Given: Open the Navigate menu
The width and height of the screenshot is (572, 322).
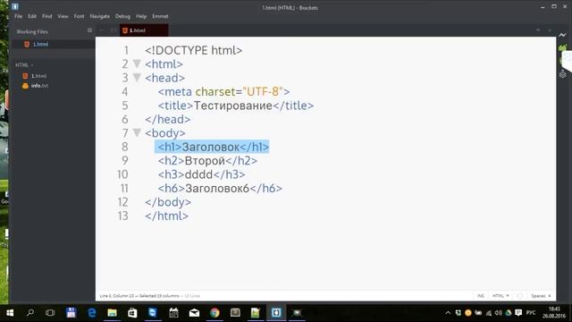Looking at the screenshot, I should (99, 16).
